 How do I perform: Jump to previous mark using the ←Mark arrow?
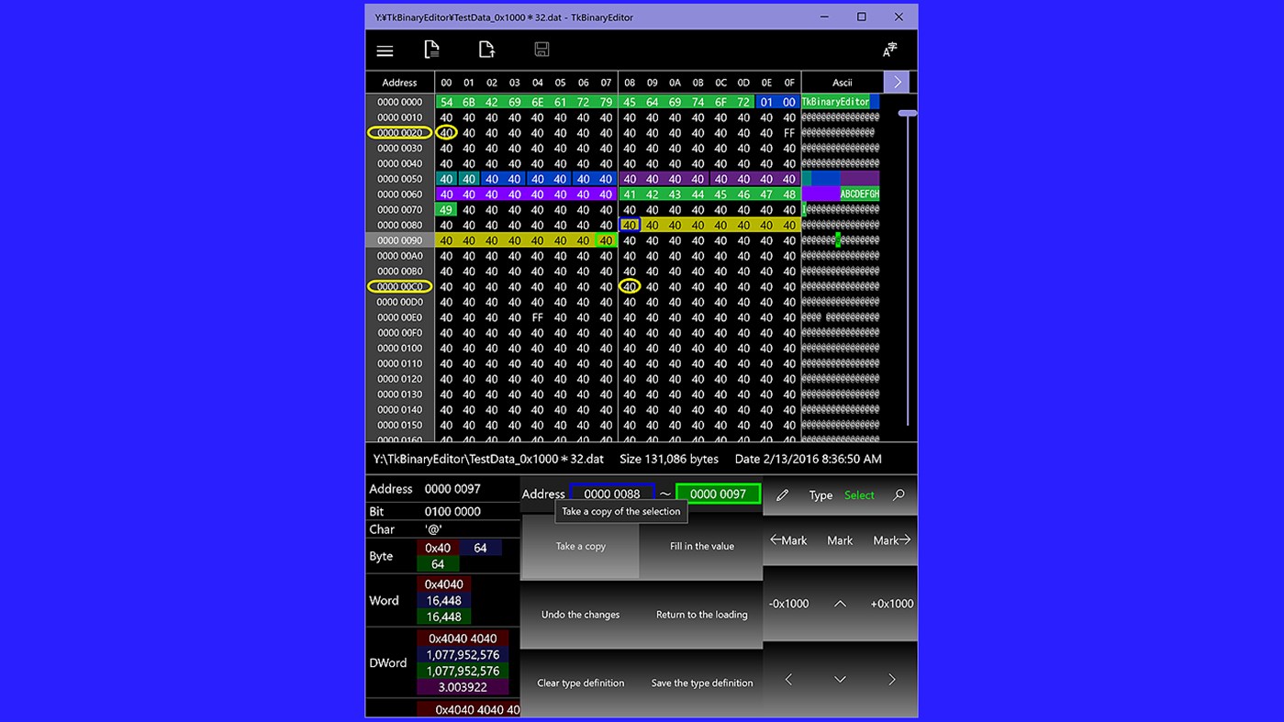point(787,540)
